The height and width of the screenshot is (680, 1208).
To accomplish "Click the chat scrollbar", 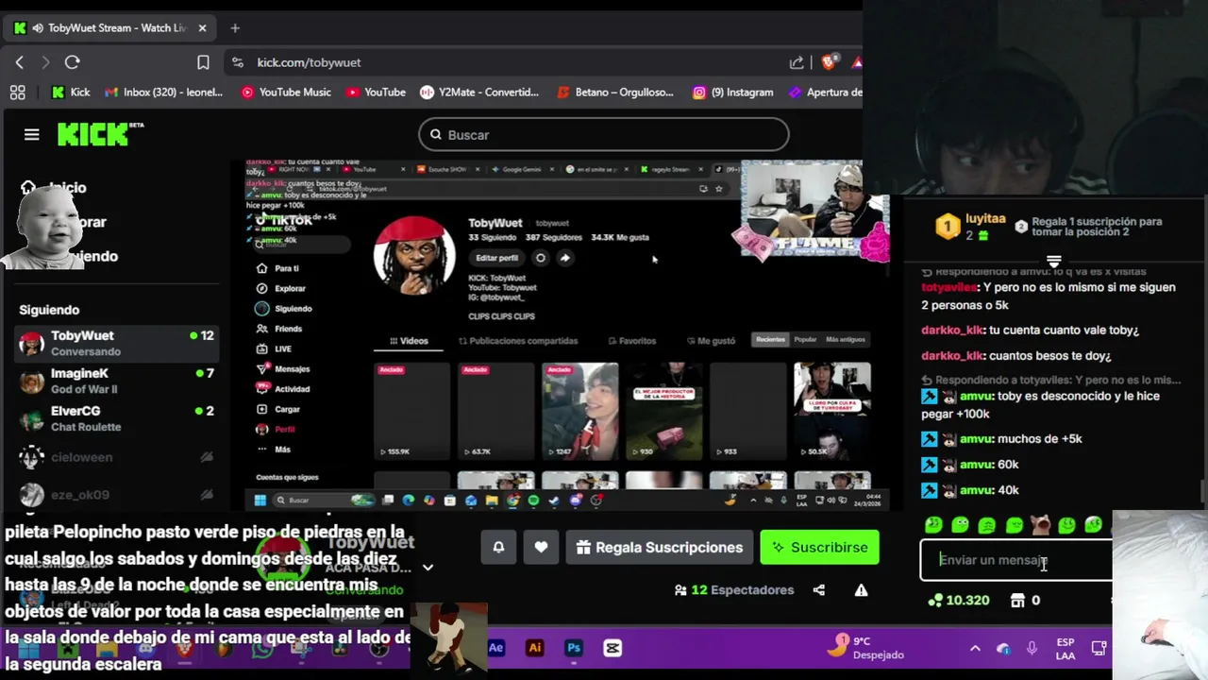I will [x=1201, y=492].
